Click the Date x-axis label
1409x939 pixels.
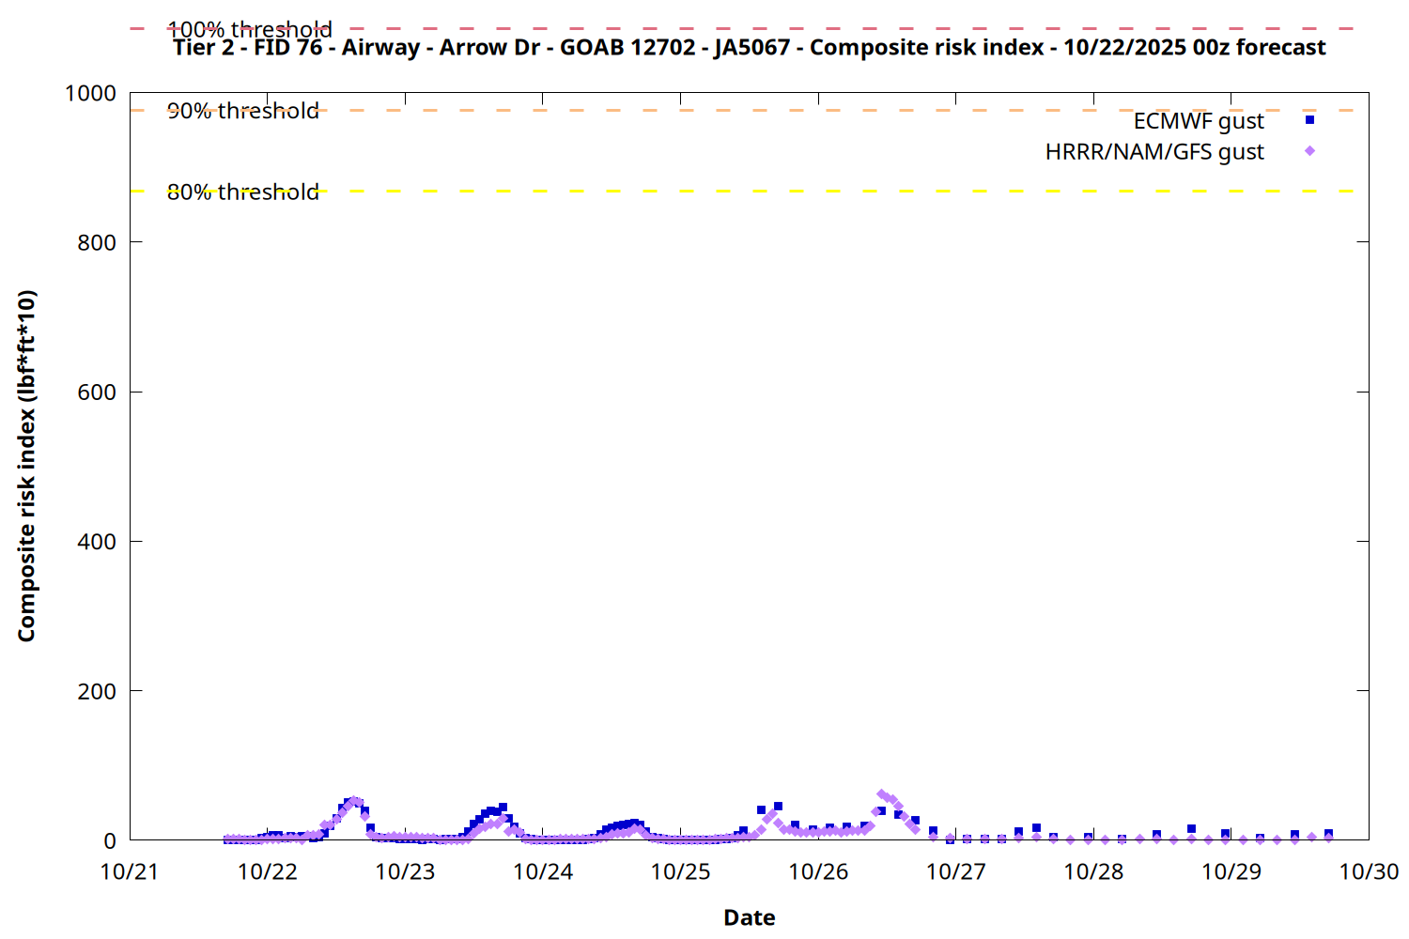(x=749, y=917)
